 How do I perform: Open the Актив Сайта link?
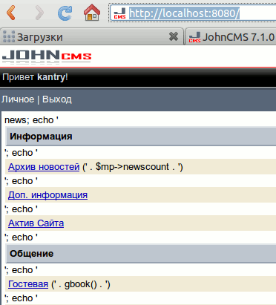coord(36,223)
